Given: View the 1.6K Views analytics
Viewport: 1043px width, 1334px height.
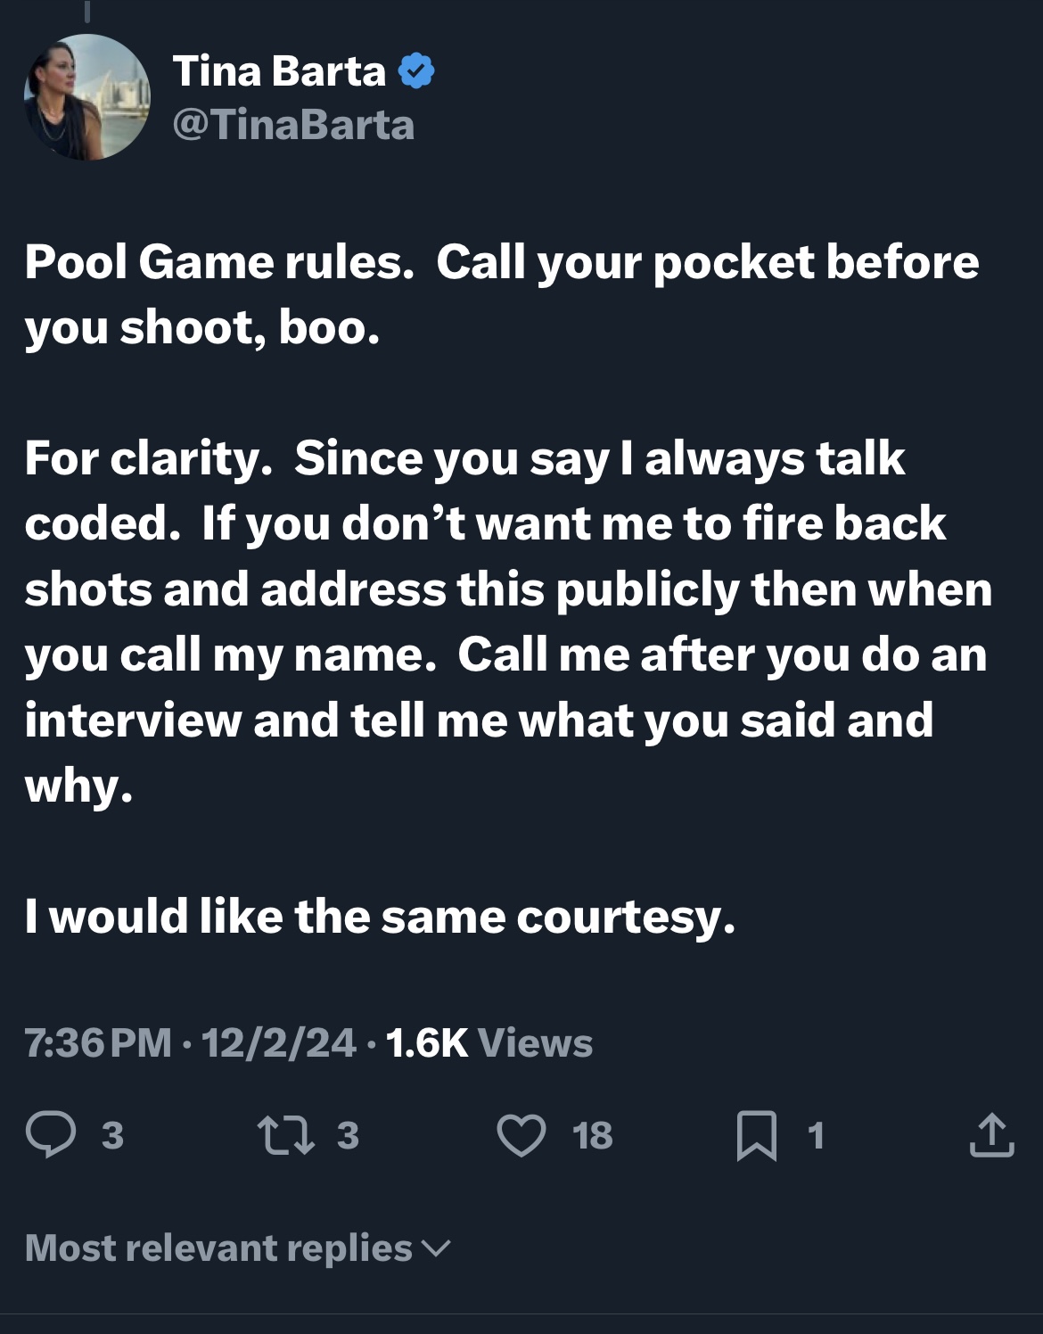Looking at the screenshot, I should tap(489, 1042).
